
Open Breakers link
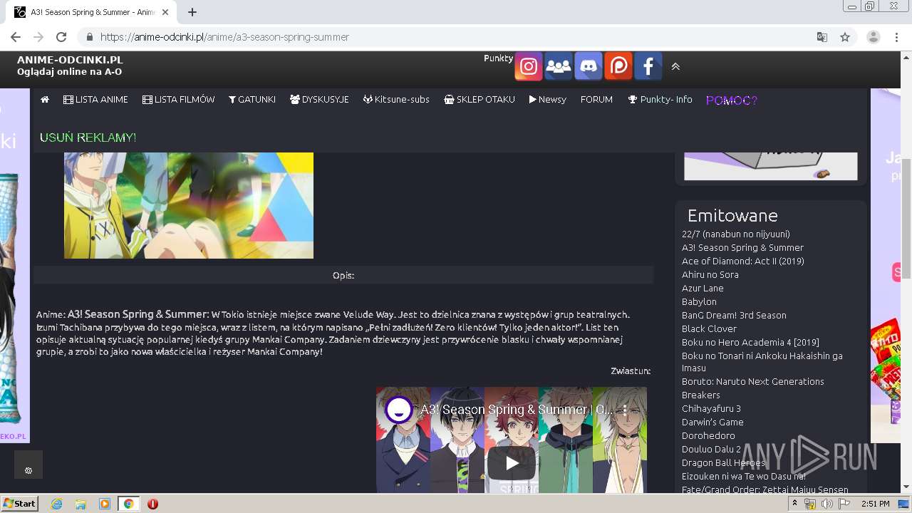point(700,395)
